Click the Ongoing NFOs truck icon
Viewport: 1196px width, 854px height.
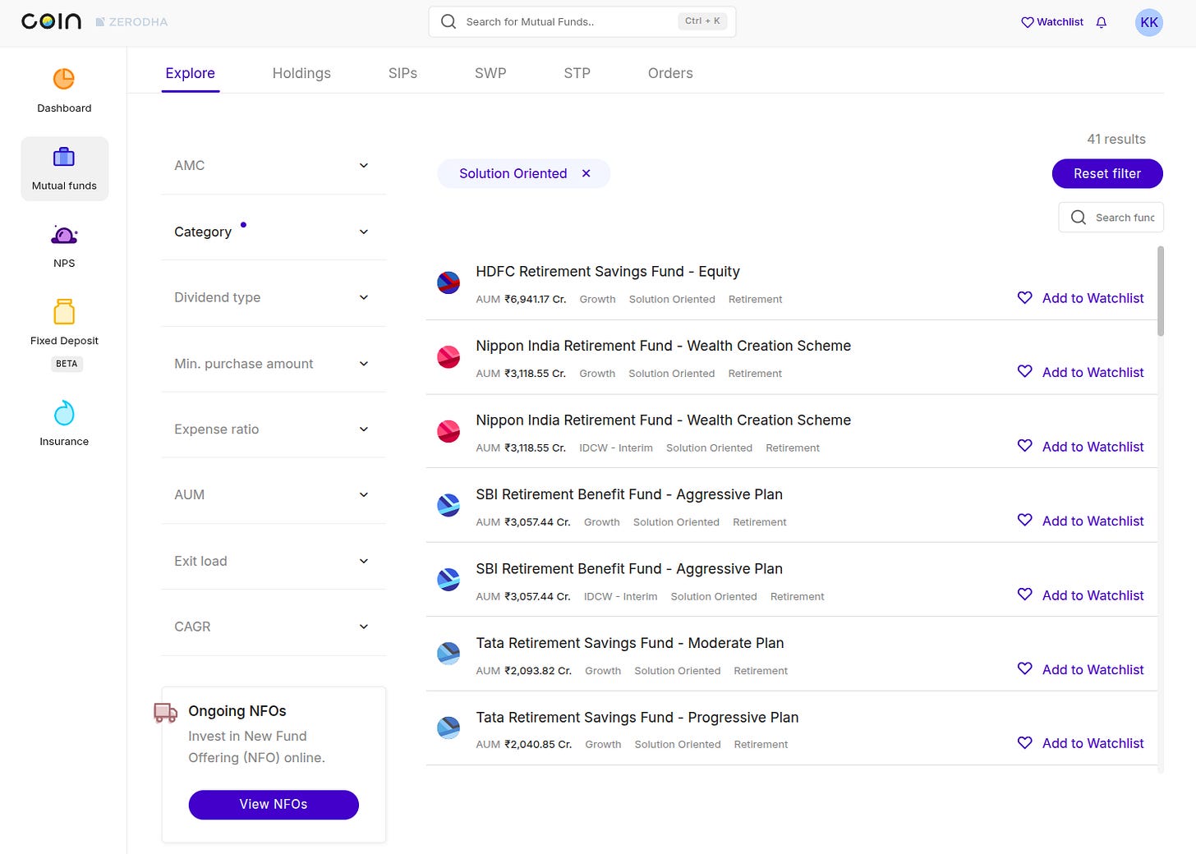(x=166, y=713)
